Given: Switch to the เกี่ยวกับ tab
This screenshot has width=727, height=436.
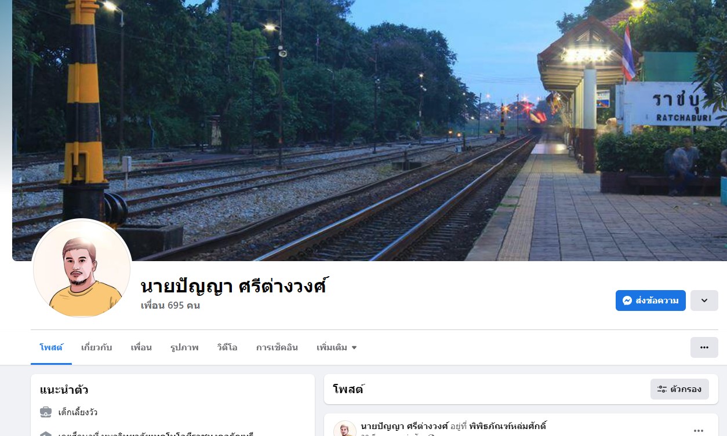Looking at the screenshot, I should point(96,347).
